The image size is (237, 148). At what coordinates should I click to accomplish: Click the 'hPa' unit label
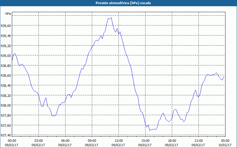point(8,14)
